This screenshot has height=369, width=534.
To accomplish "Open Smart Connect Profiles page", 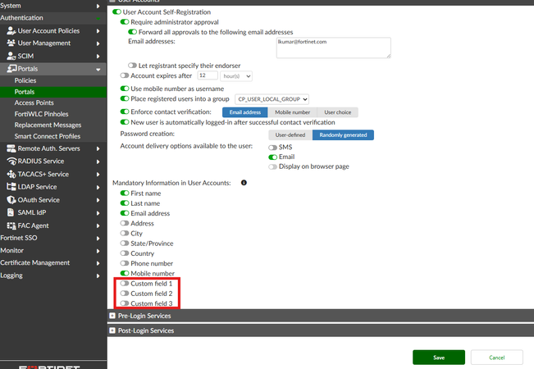I will 48,136.
